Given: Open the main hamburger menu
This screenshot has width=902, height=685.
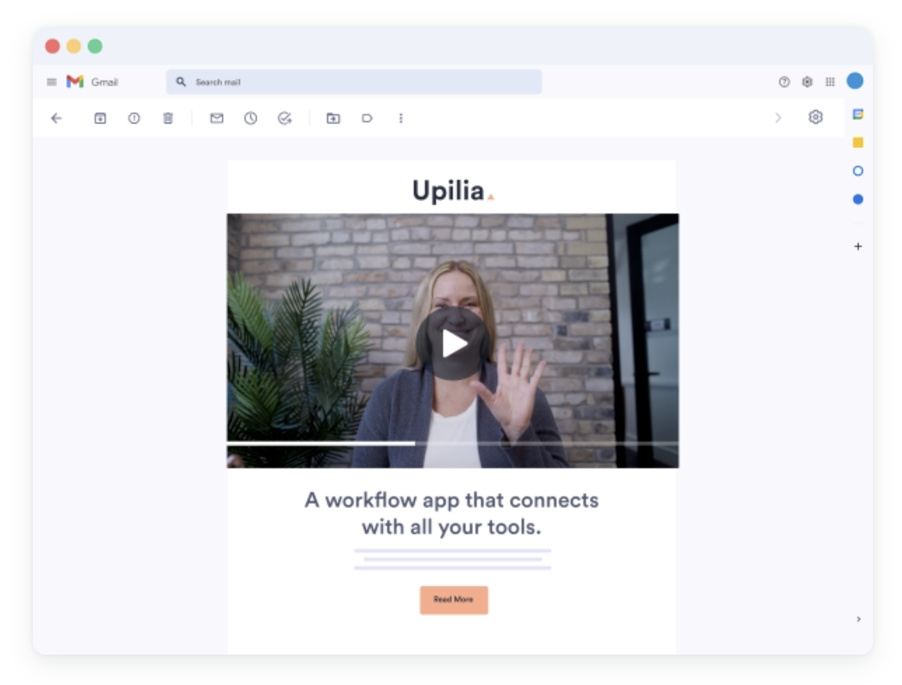Looking at the screenshot, I should pyautogui.click(x=52, y=82).
